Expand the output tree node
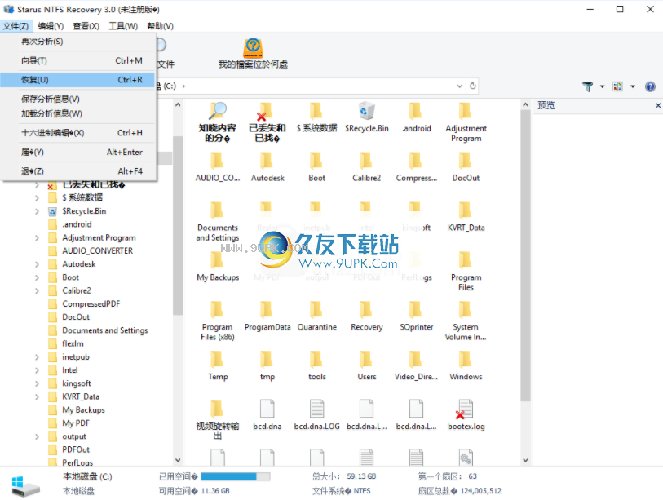 (x=38, y=436)
